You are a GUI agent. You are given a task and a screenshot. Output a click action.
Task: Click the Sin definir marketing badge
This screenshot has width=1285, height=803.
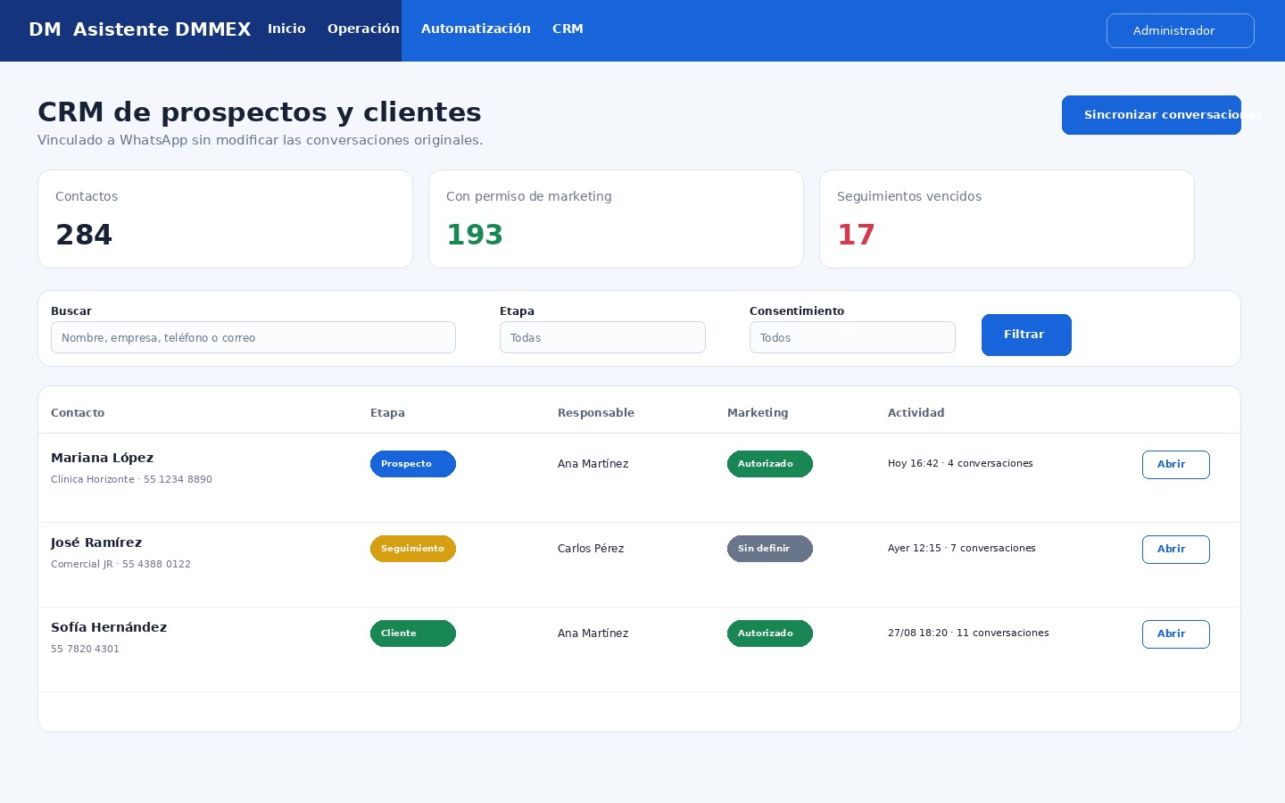coord(769,549)
